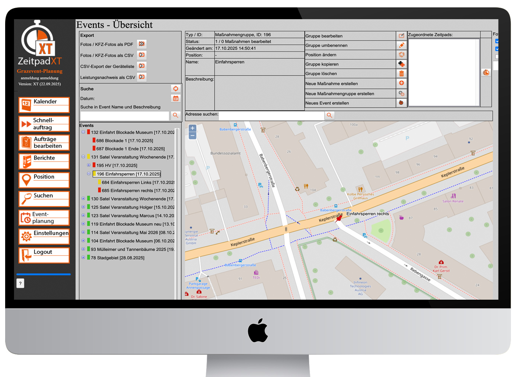
Task: Zoom in on the map
Action: click(x=192, y=128)
